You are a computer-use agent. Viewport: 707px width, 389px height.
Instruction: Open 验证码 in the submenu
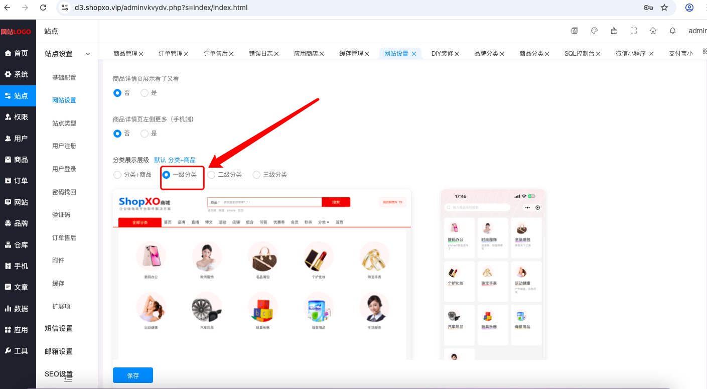(x=61, y=215)
